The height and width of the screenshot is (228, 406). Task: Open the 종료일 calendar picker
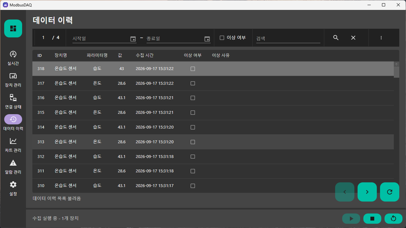tap(207, 39)
